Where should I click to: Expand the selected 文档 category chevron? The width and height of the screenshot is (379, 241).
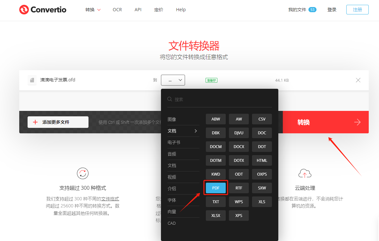click(x=196, y=131)
